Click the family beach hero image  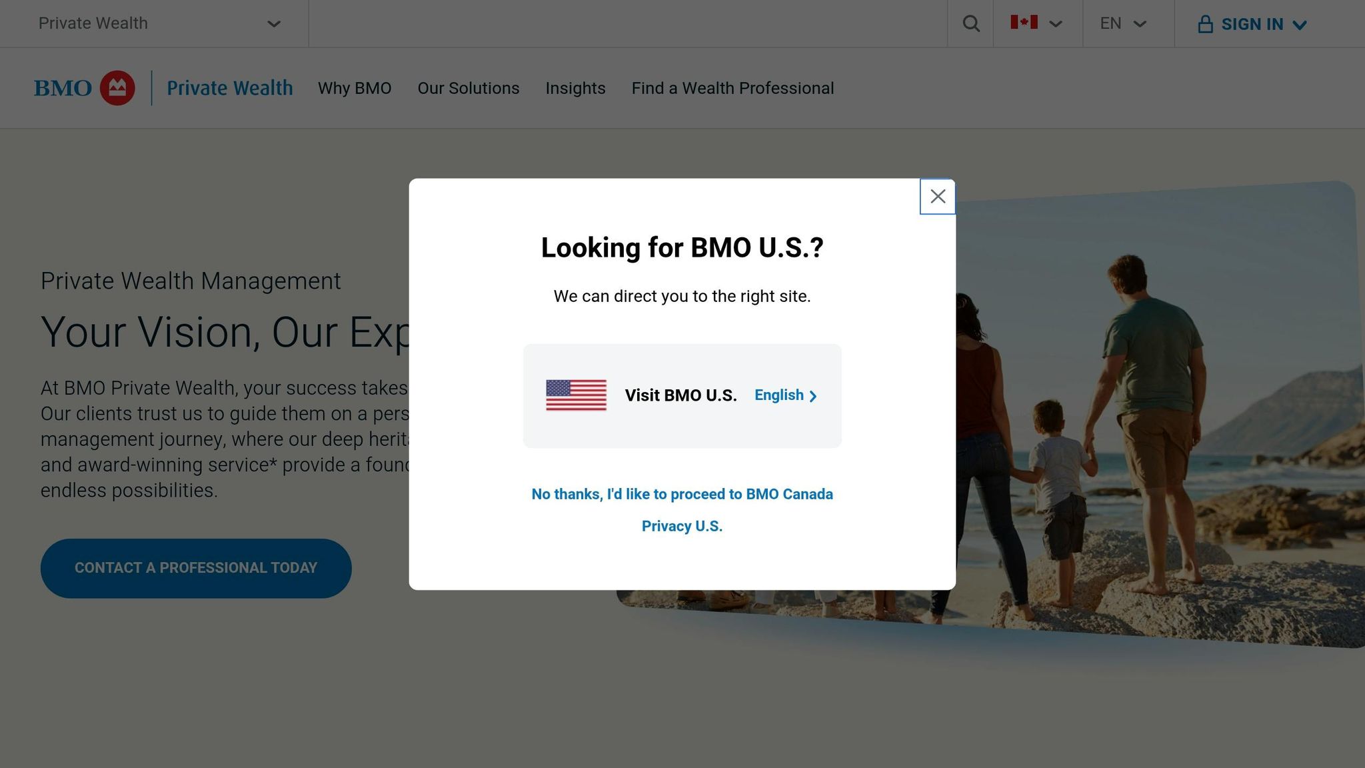[x=1160, y=413]
